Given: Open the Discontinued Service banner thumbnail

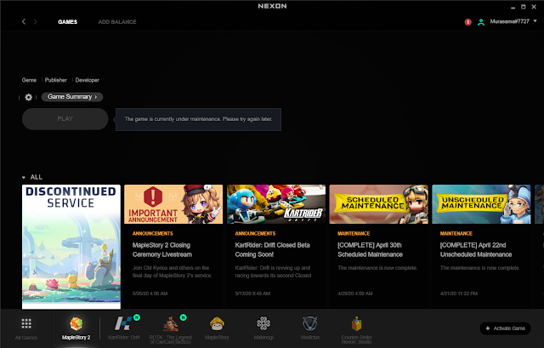Looking at the screenshot, I should (x=71, y=247).
